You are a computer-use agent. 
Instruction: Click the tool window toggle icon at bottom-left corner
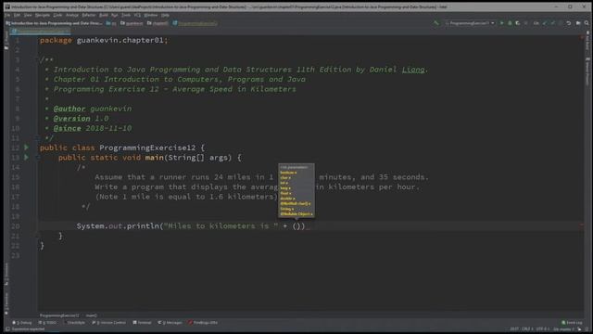coord(7,329)
